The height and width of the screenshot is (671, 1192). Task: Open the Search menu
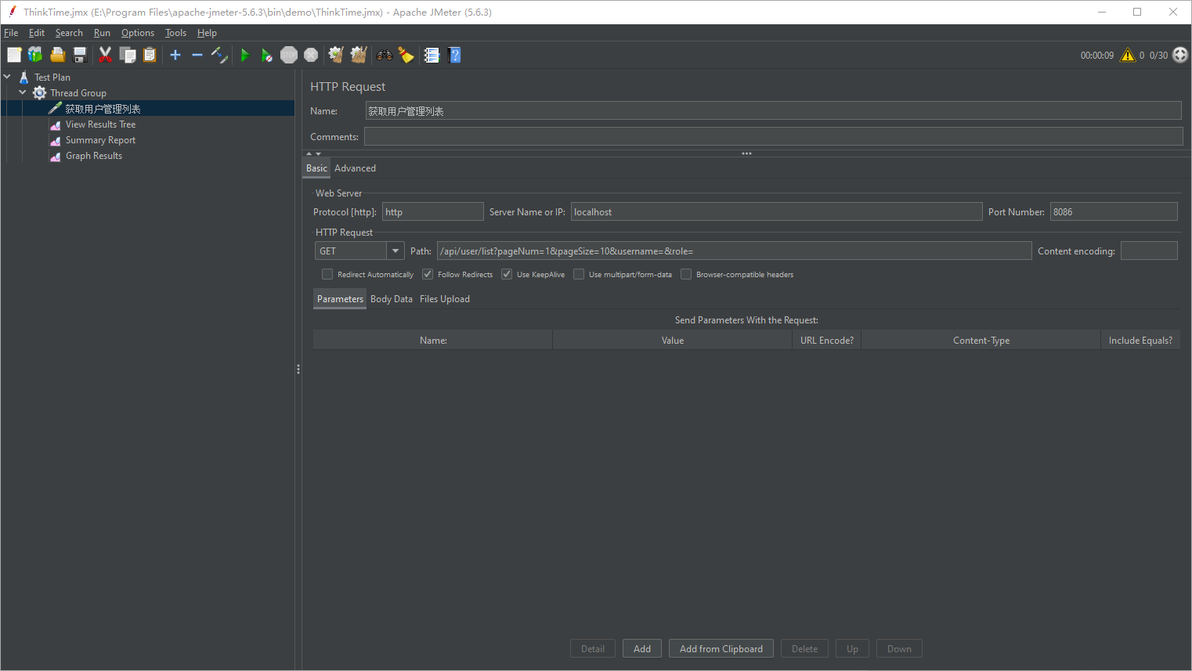point(69,33)
